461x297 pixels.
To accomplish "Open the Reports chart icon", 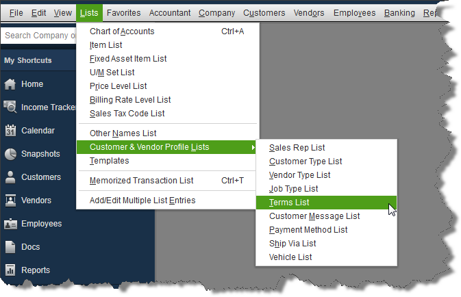I will tap(10, 270).
